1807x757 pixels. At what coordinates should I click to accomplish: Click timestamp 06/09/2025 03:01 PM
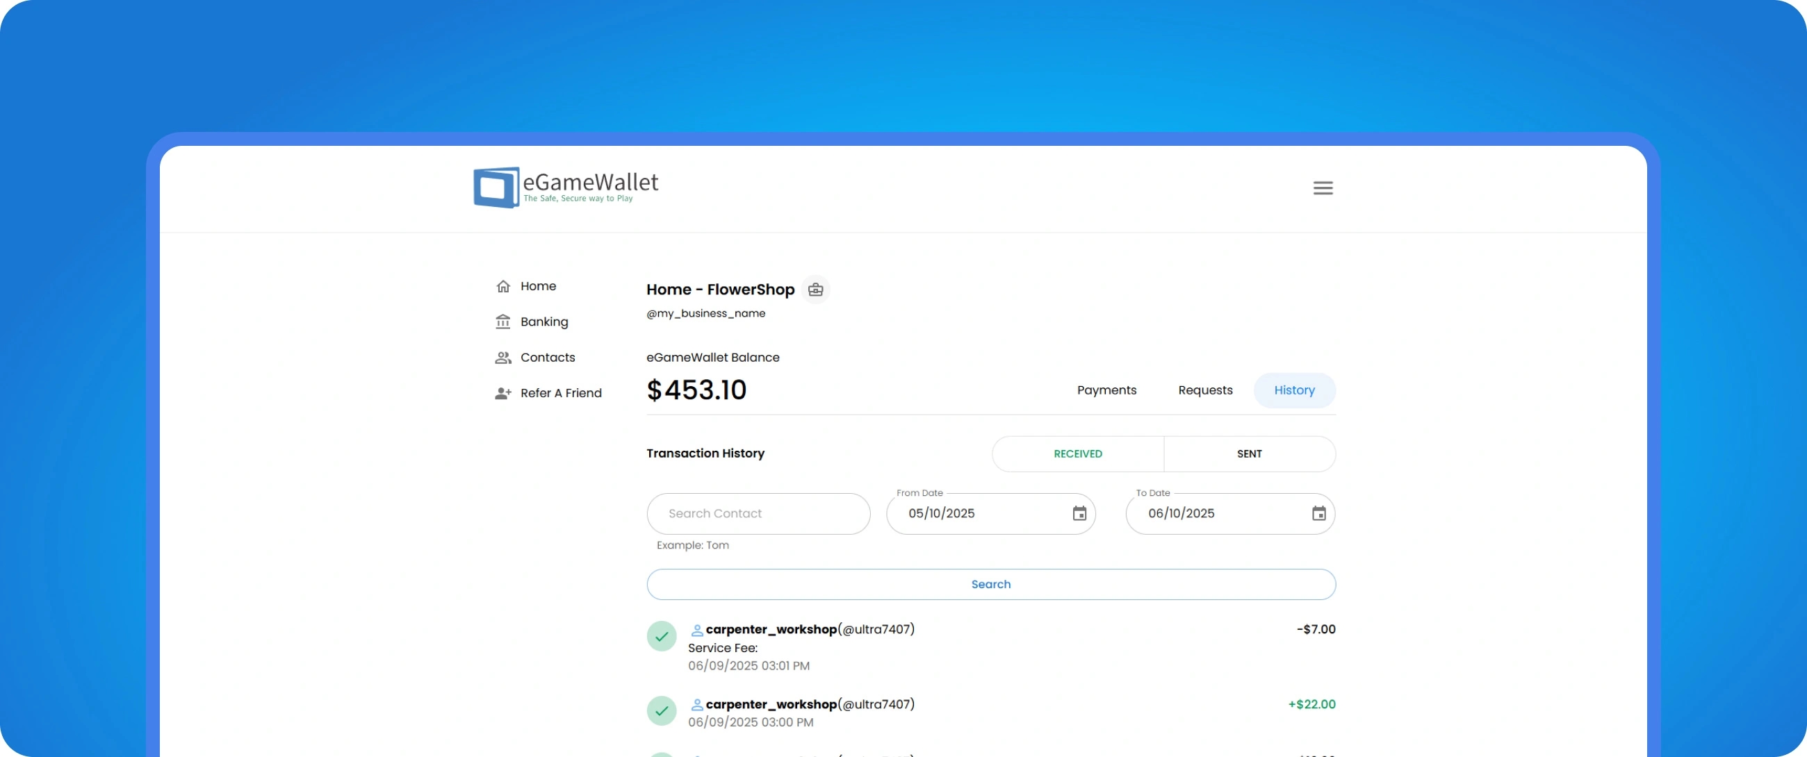(749, 666)
